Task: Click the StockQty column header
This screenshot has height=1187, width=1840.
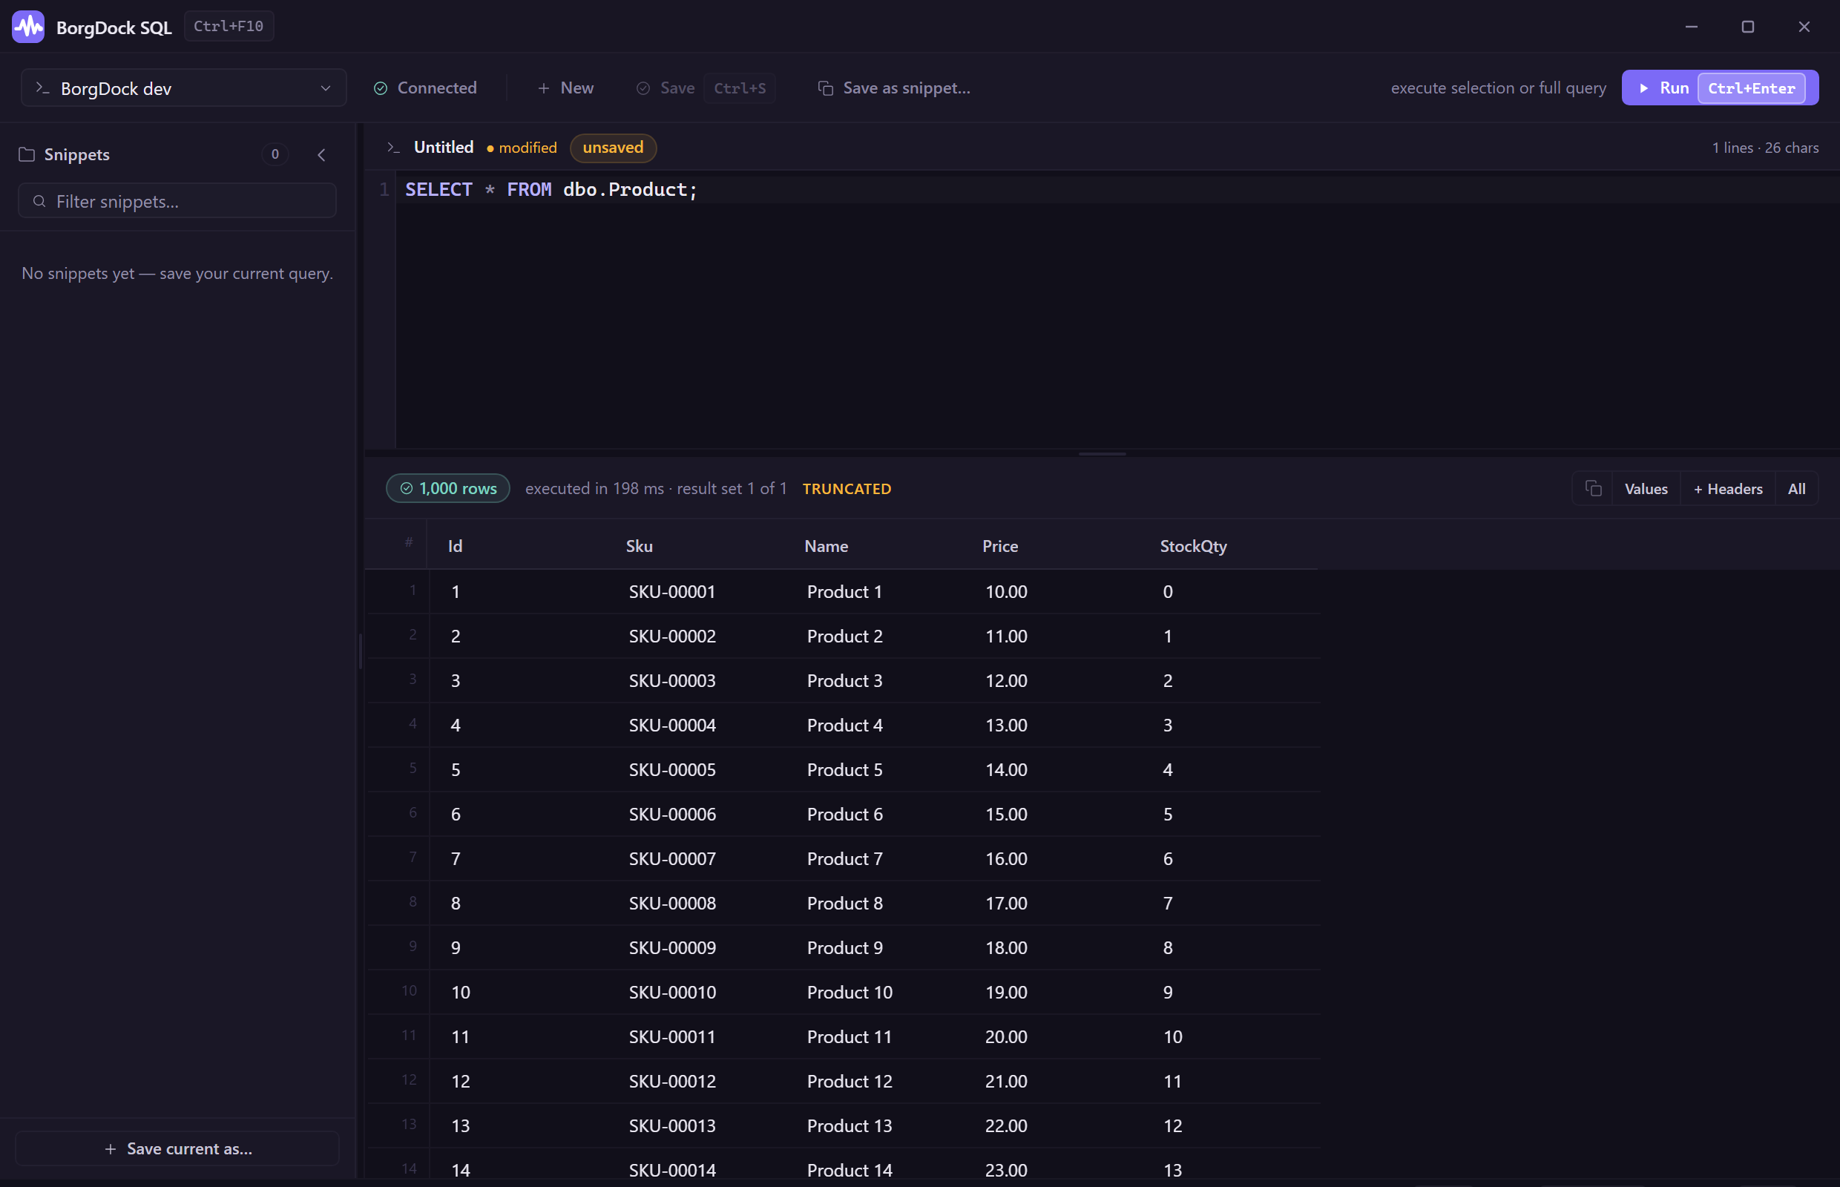Action: 1193,546
